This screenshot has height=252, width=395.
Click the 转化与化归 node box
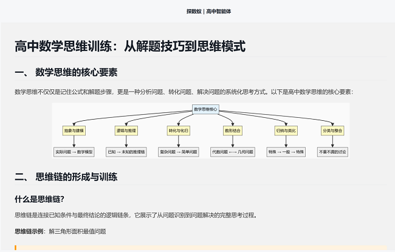178,131
